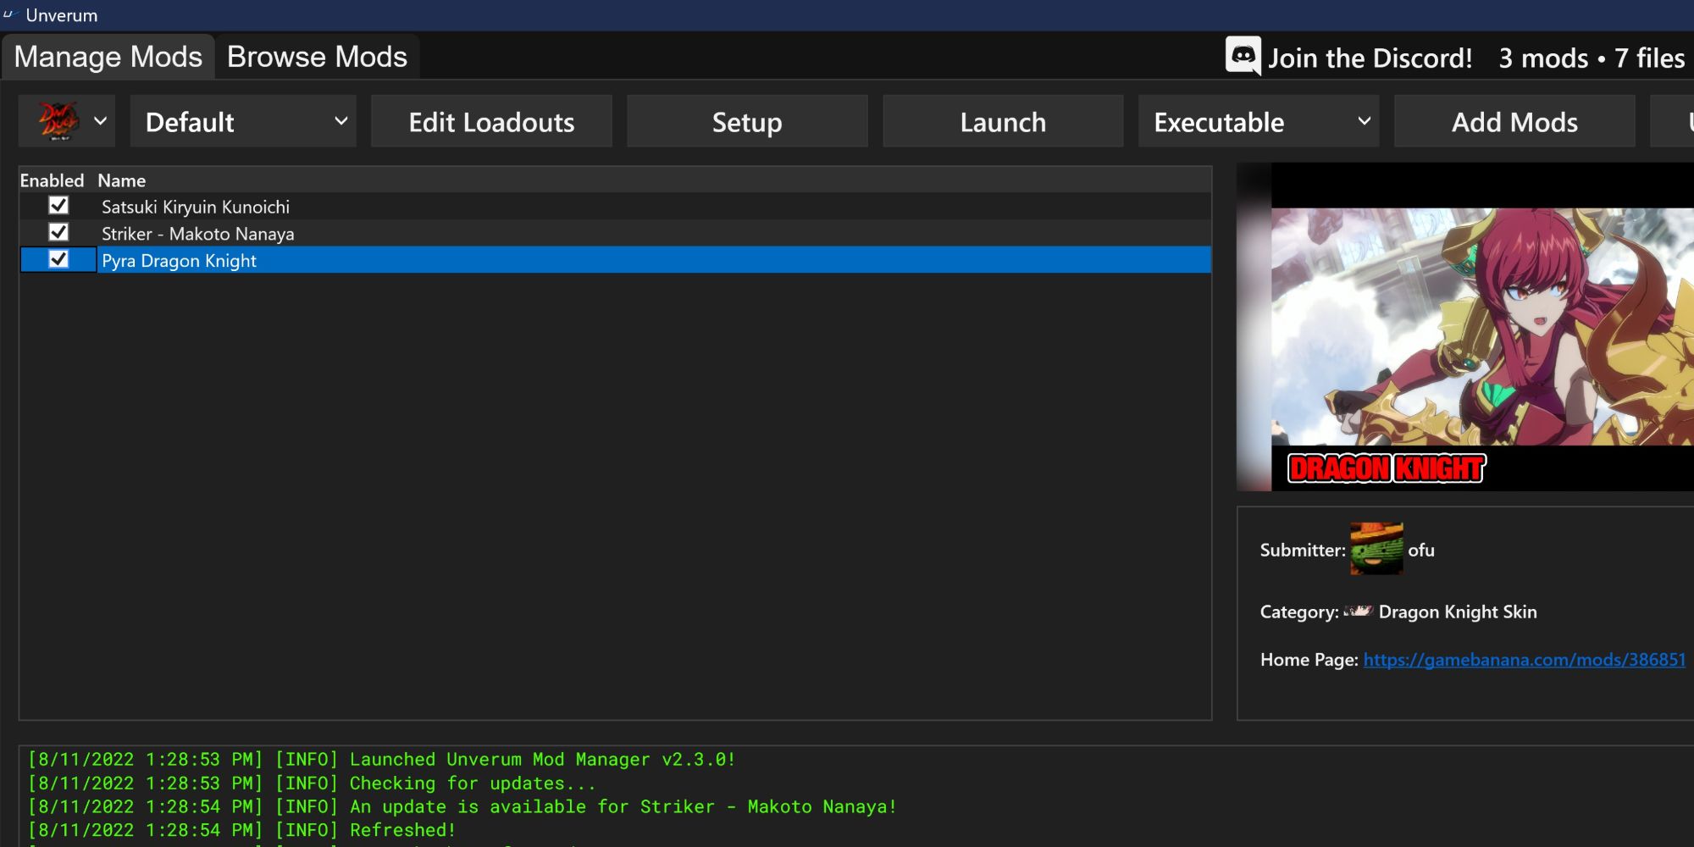
Task: Click the Enabled column header
Action: [x=52, y=180]
